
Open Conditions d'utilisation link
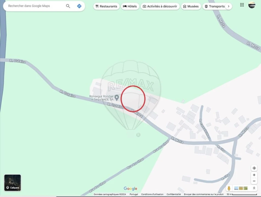click(152, 194)
